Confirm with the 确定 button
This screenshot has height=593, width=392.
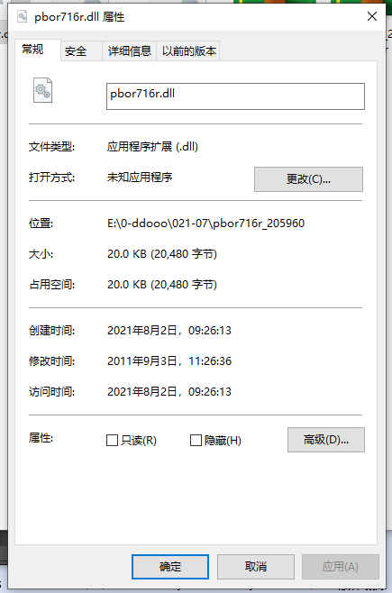click(170, 567)
